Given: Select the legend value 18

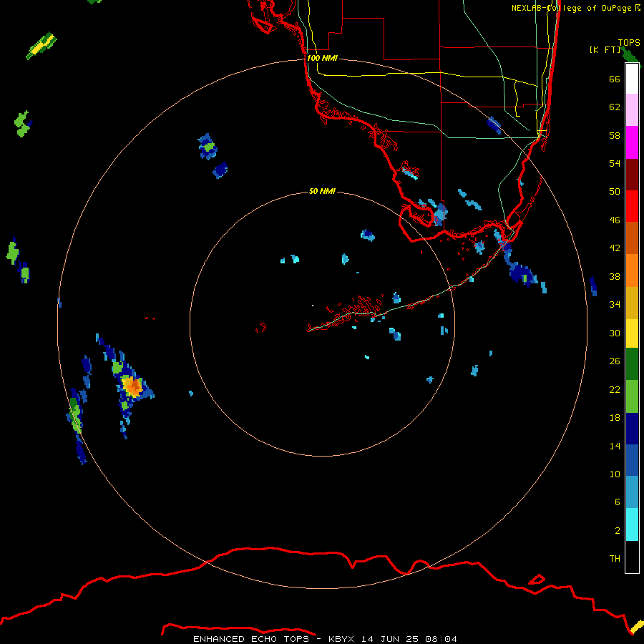Looking at the screenshot, I should pos(615,418).
